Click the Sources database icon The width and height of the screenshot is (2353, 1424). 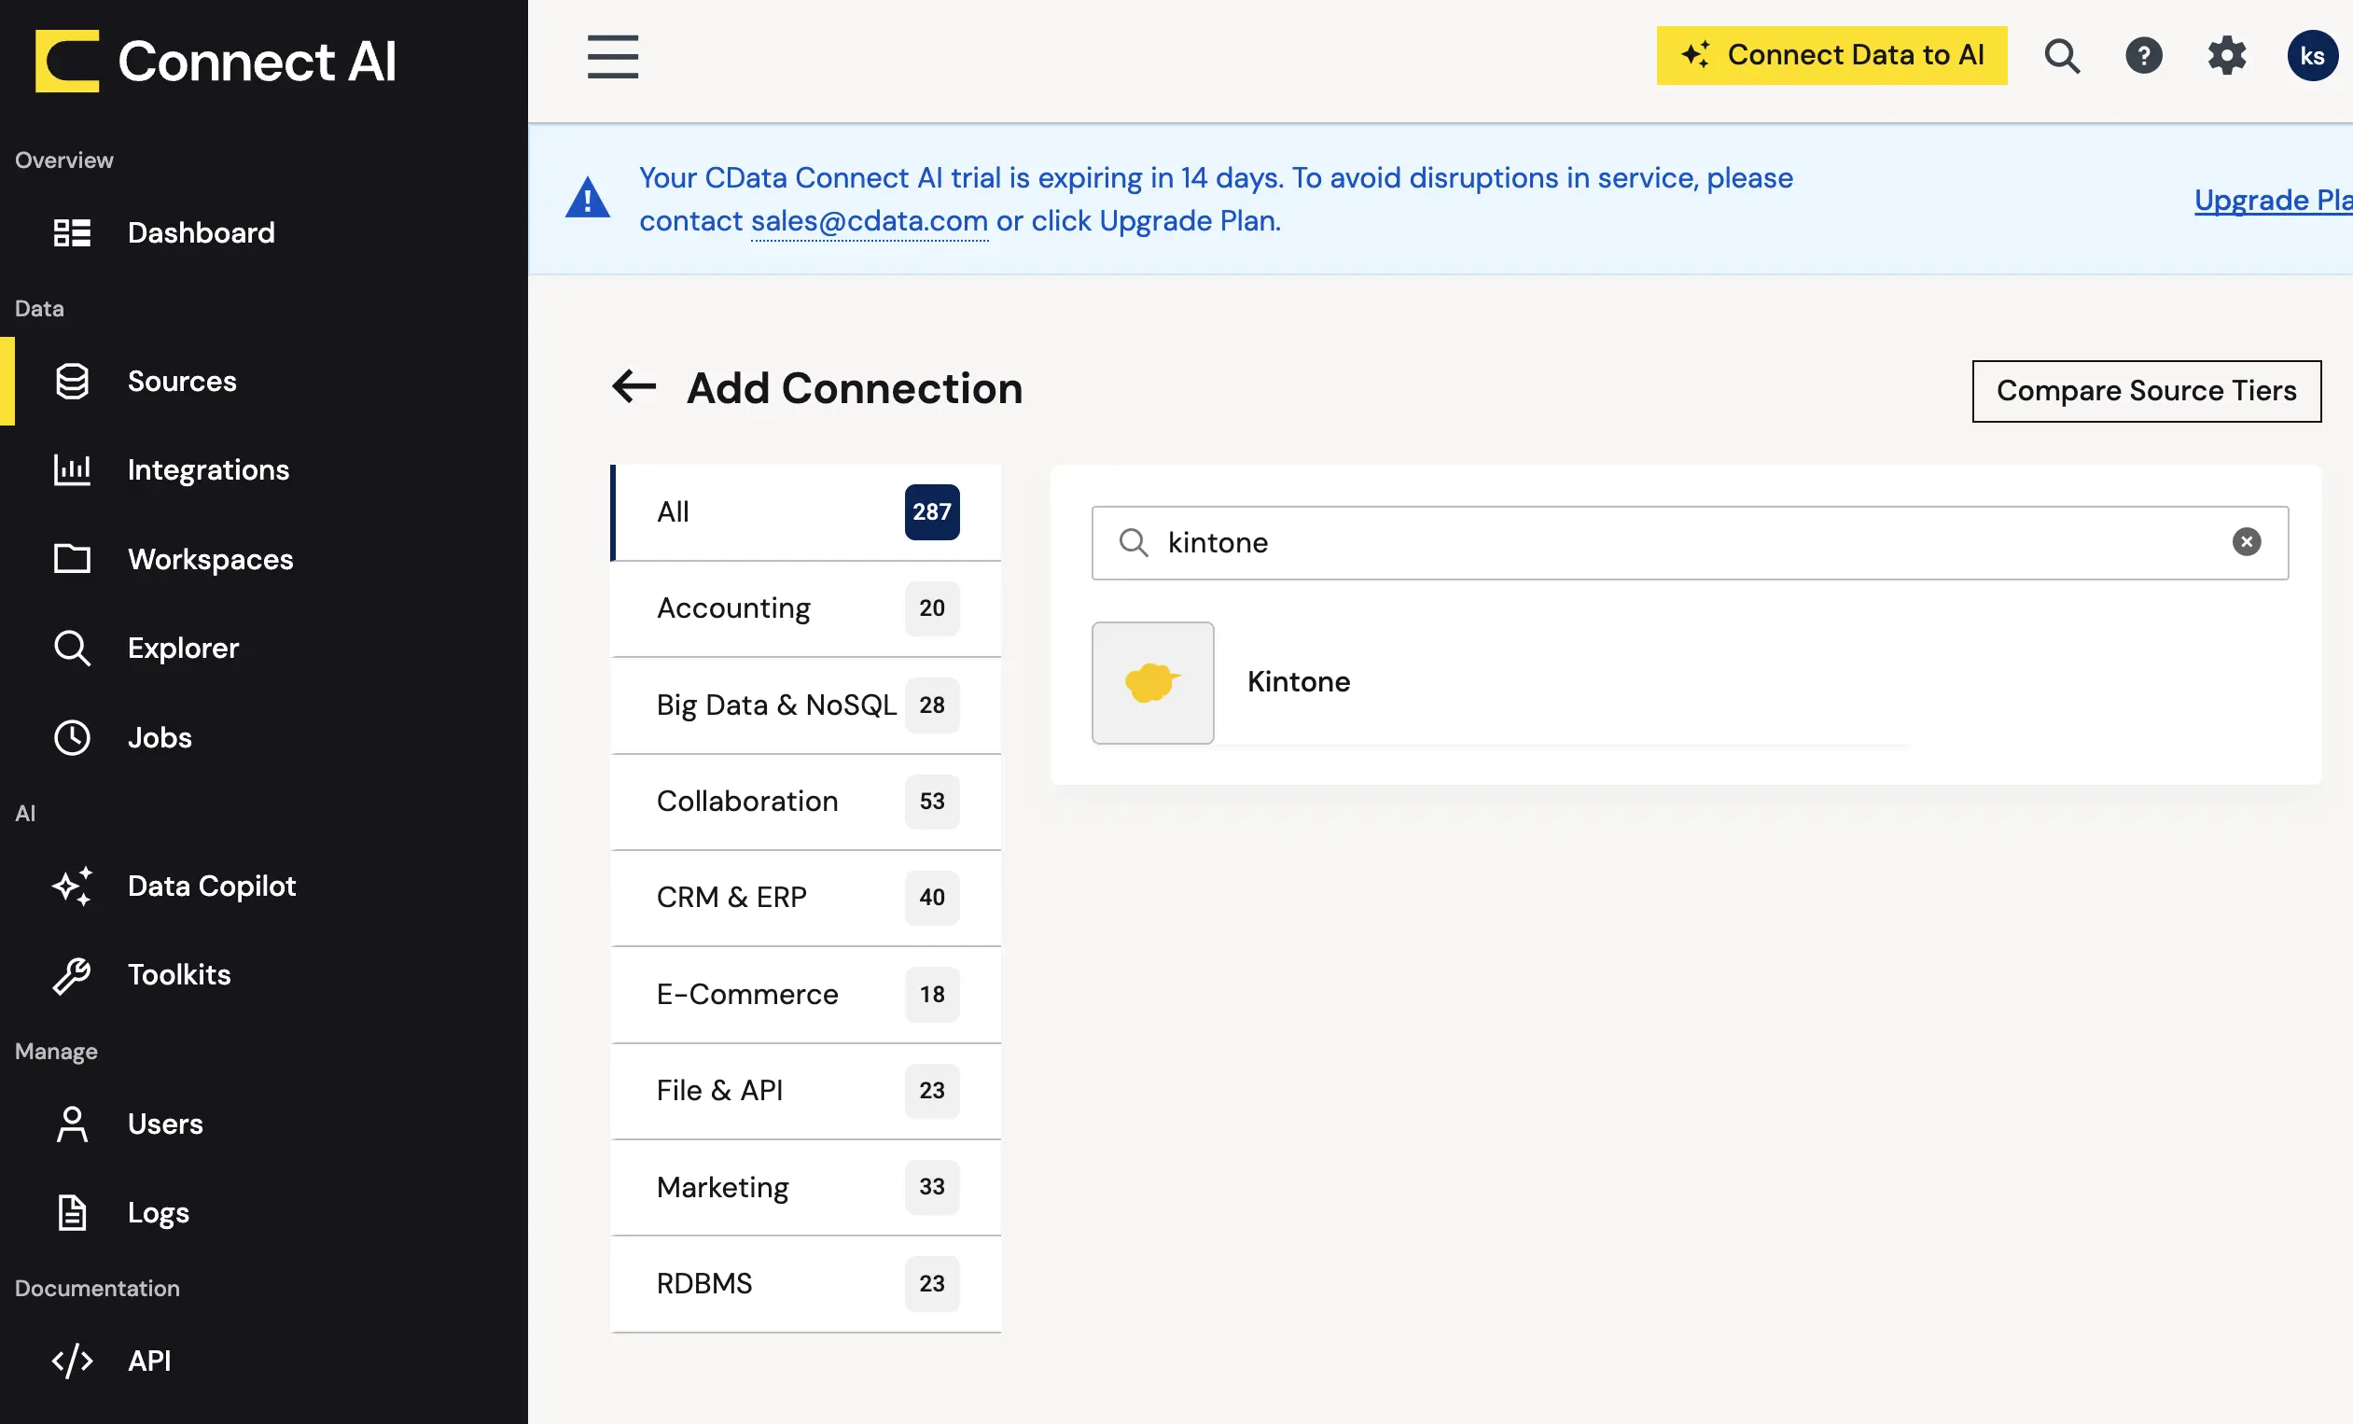pyautogui.click(x=72, y=381)
